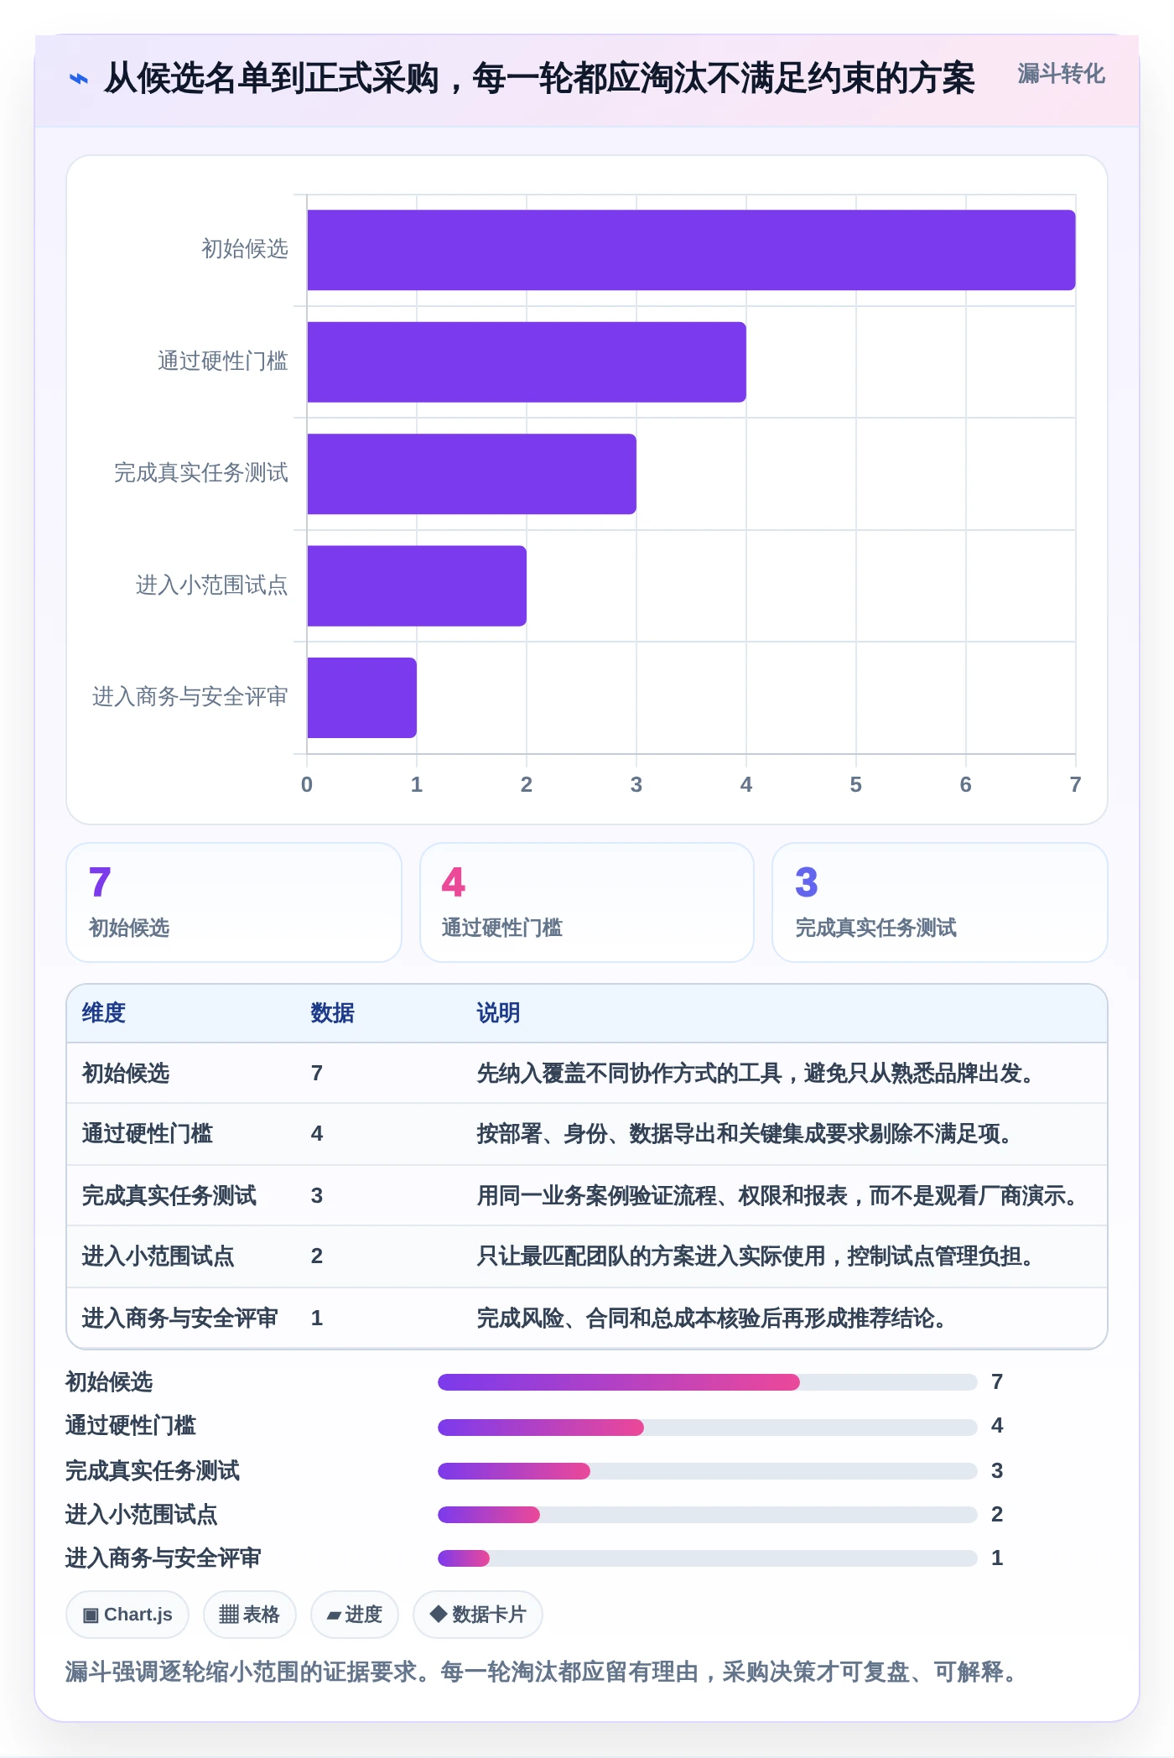Click the 说明 column header
This screenshot has width=1174, height=1758.
click(498, 1013)
